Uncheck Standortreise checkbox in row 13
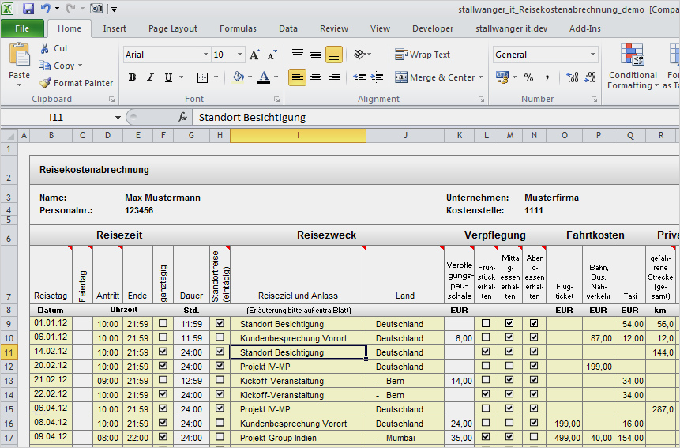 (220, 381)
